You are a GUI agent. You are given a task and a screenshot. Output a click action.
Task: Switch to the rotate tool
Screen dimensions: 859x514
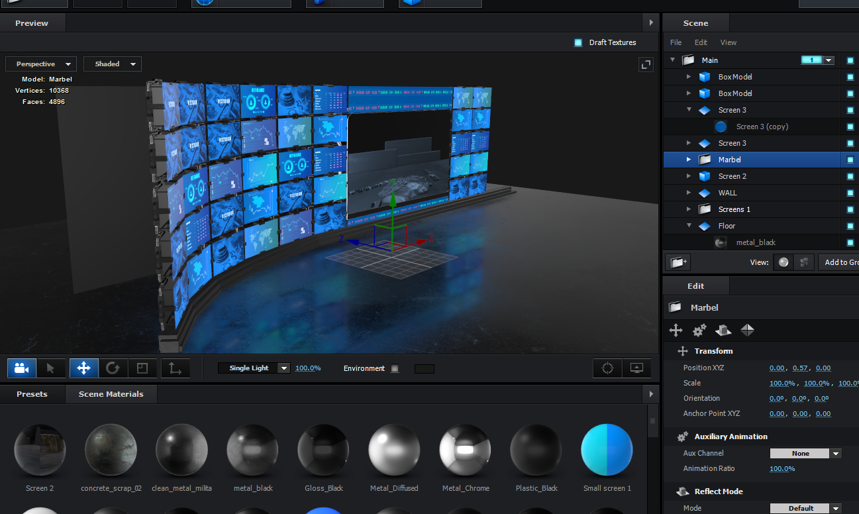tap(113, 368)
